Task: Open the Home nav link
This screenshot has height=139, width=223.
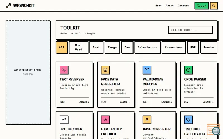Action: tap(158, 6)
